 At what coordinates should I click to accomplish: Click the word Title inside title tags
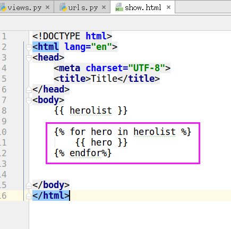104,79
